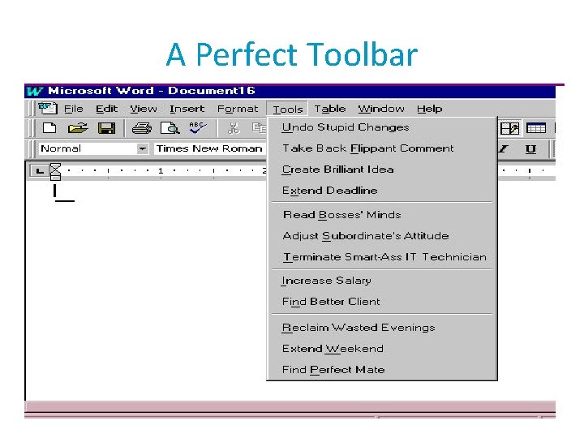Run the ABC spelling check icon
584x438 pixels.
(x=198, y=128)
